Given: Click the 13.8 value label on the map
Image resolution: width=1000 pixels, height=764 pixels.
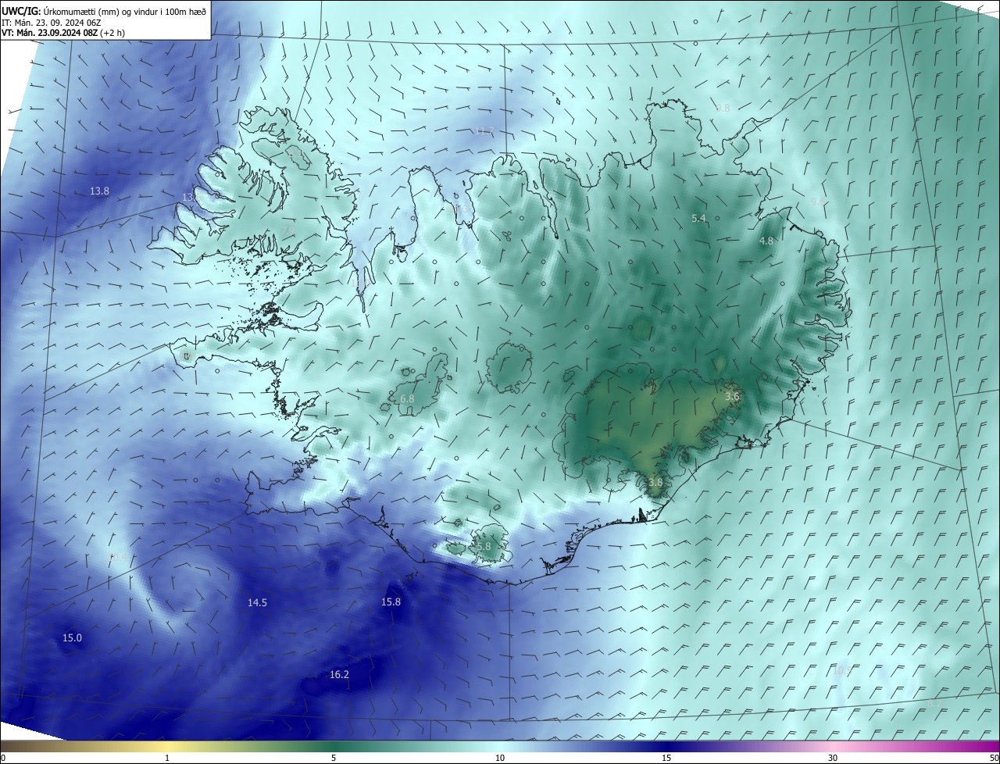Looking at the screenshot, I should pyautogui.click(x=99, y=191).
